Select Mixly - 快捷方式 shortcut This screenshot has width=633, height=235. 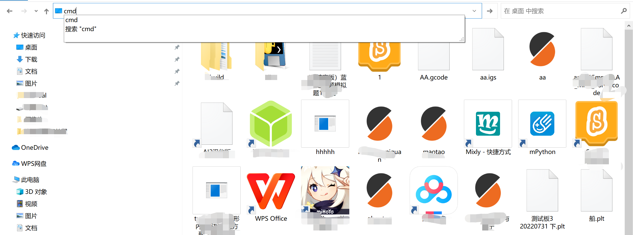[x=488, y=127]
